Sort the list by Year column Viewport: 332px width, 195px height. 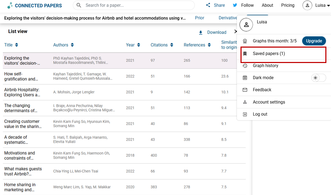coord(133,45)
